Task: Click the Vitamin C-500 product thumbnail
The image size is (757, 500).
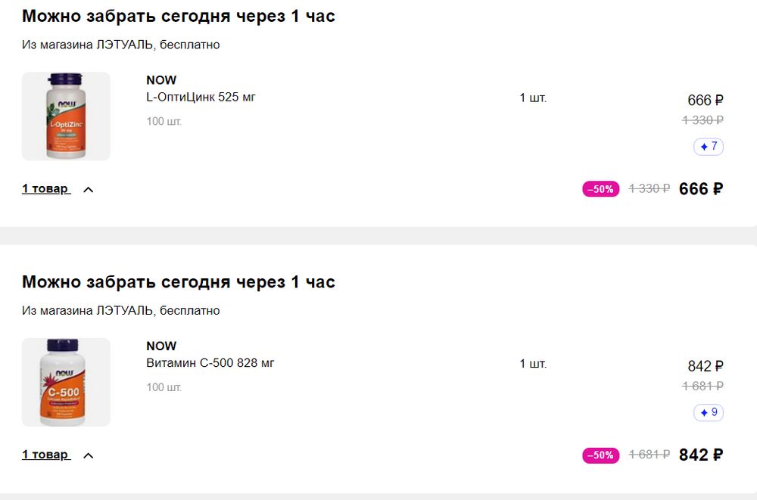Action: click(x=66, y=382)
